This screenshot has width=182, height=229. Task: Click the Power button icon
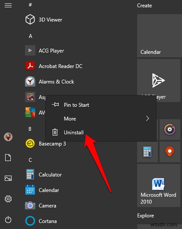click(x=8, y=220)
